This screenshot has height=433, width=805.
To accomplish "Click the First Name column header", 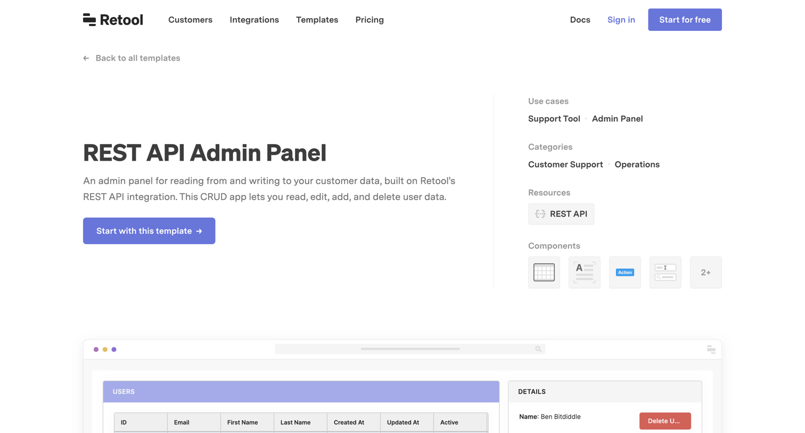I will pos(247,422).
